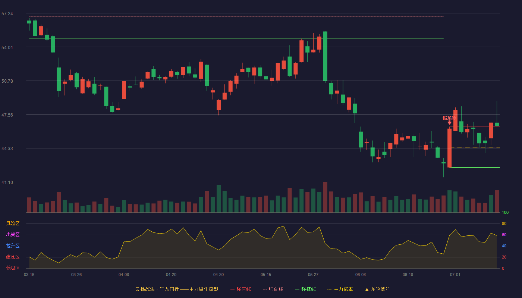Toggle the 强压线 legend item

240,289
